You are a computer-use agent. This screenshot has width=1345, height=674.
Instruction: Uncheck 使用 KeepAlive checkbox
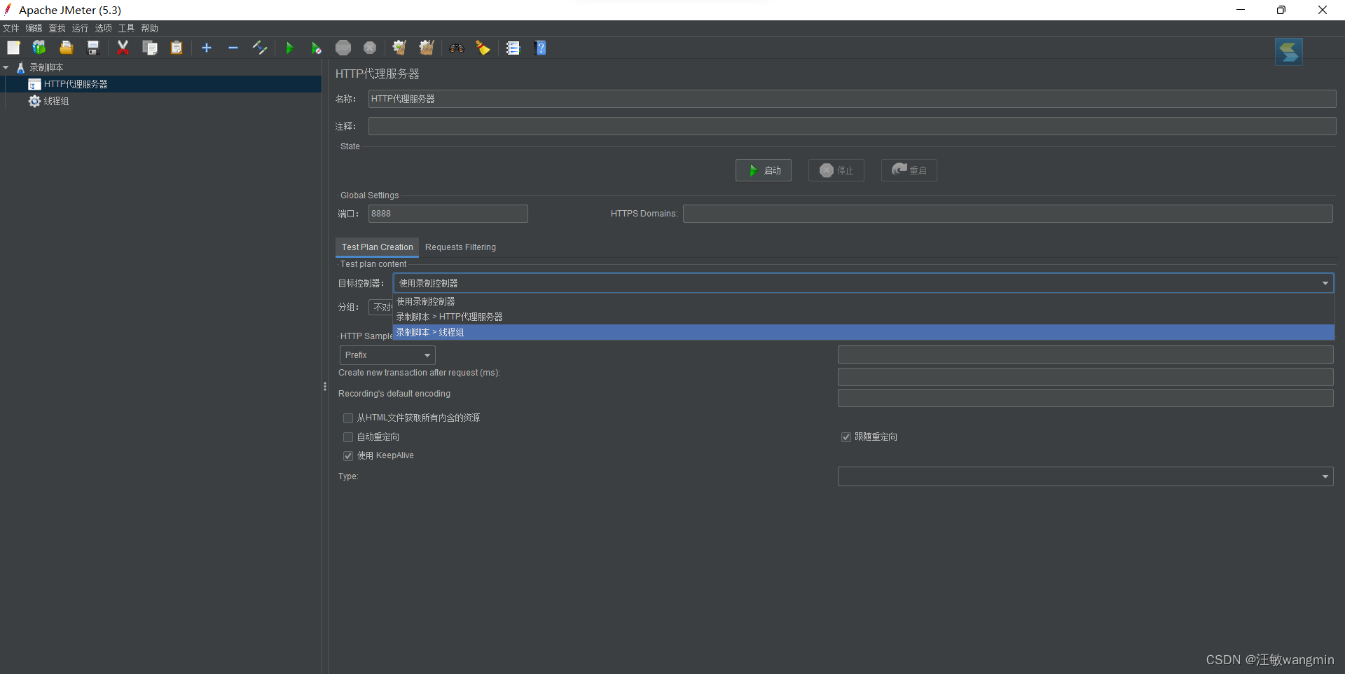click(x=348, y=456)
